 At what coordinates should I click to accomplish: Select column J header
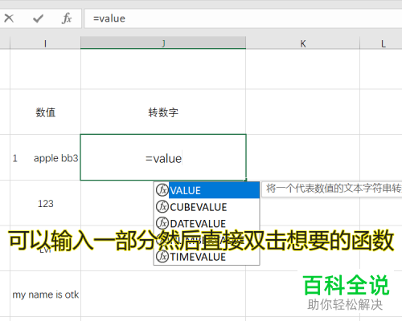(163, 43)
